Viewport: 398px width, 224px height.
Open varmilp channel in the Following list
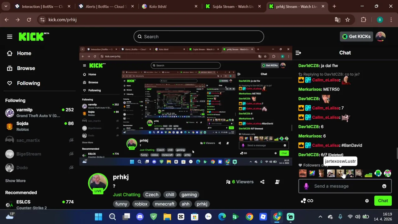coord(39,113)
